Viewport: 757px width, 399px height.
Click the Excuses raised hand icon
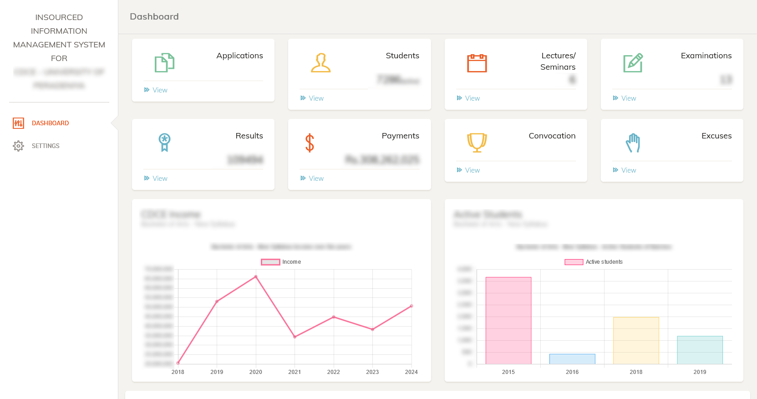633,143
